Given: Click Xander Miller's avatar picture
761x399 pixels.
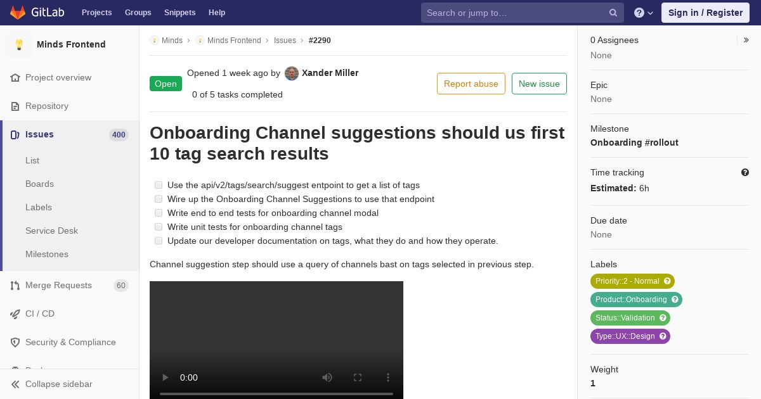Looking at the screenshot, I should [292, 73].
